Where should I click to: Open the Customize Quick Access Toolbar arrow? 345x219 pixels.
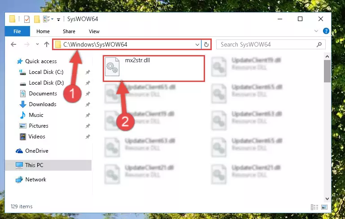click(x=58, y=20)
